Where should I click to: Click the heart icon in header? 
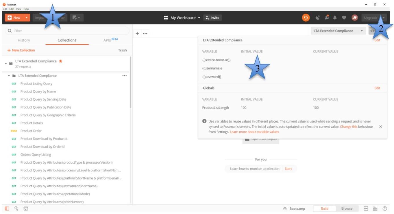344,18
